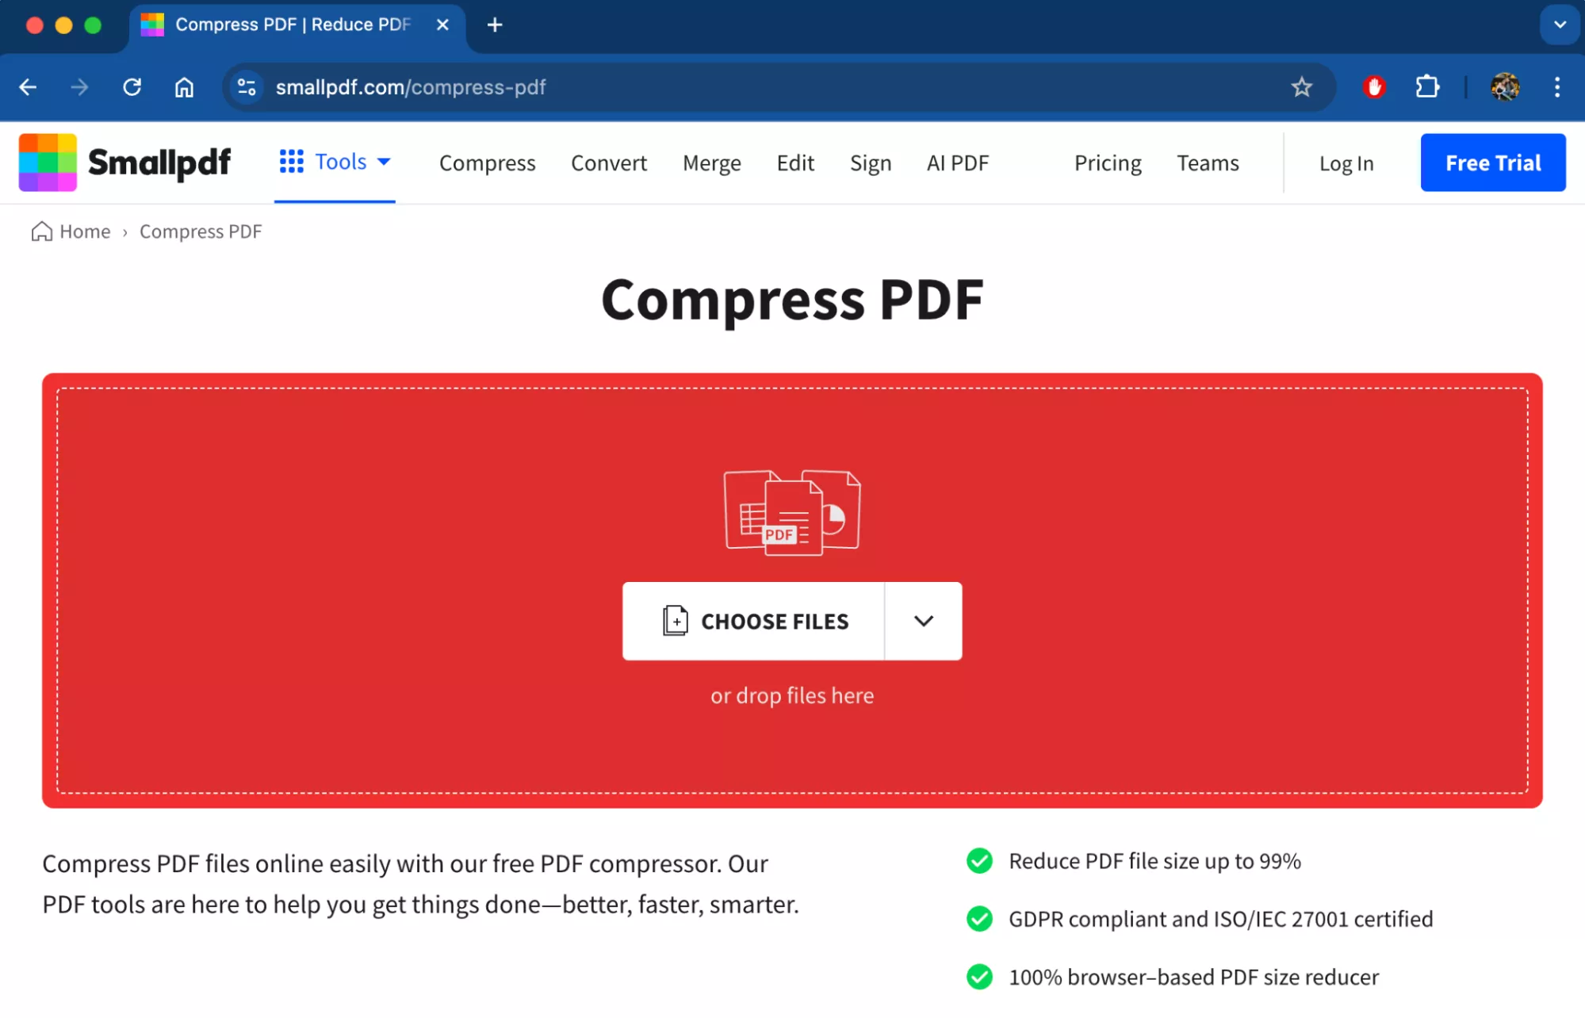
Task: Select the AI PDF menu item
Action: pyautogui.click(x=957, y=163)
